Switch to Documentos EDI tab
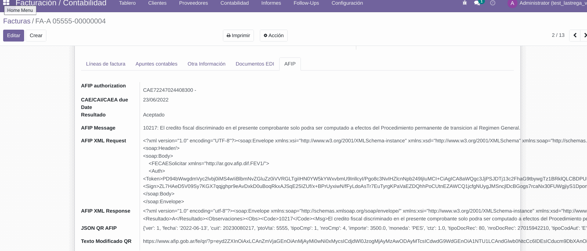 pos(255,64)
